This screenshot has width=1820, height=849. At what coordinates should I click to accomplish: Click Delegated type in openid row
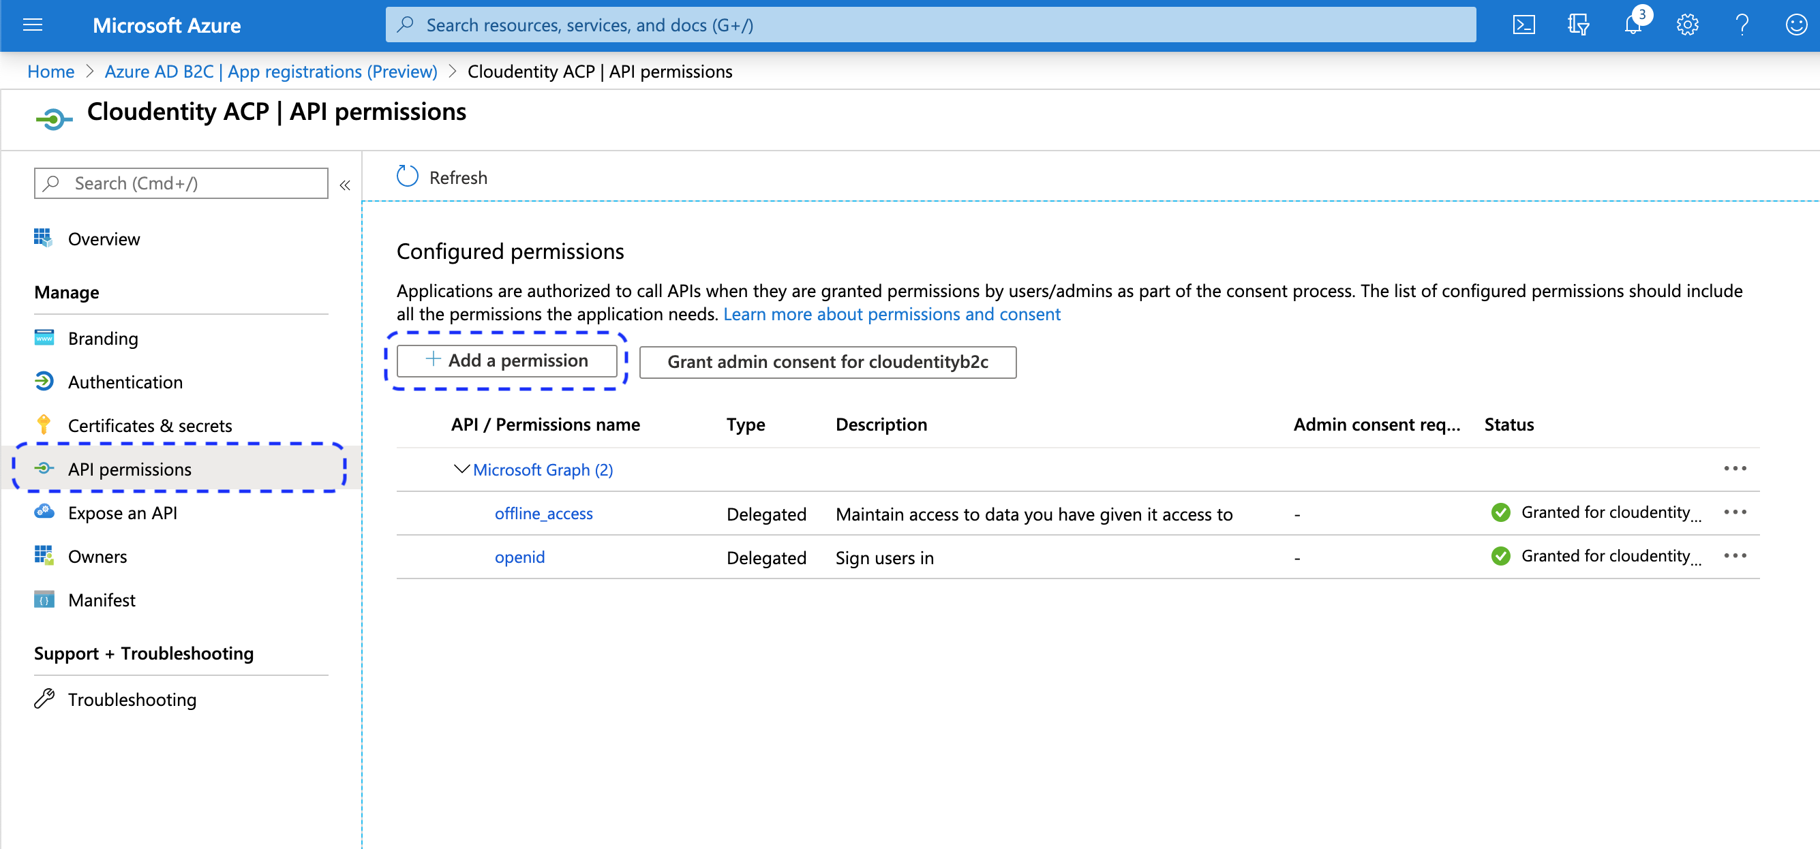(x=766, y=558)
